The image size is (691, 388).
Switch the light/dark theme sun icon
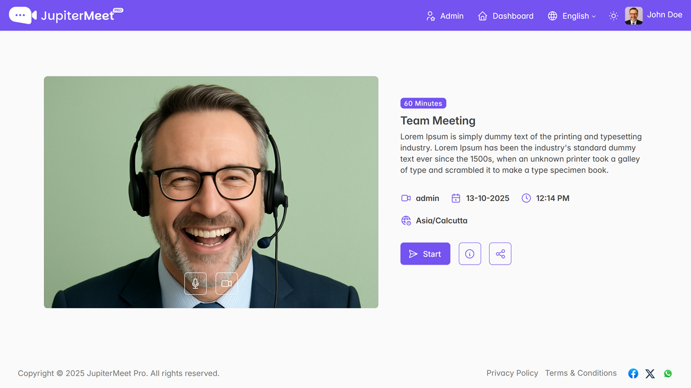click(x=613, y=16)
